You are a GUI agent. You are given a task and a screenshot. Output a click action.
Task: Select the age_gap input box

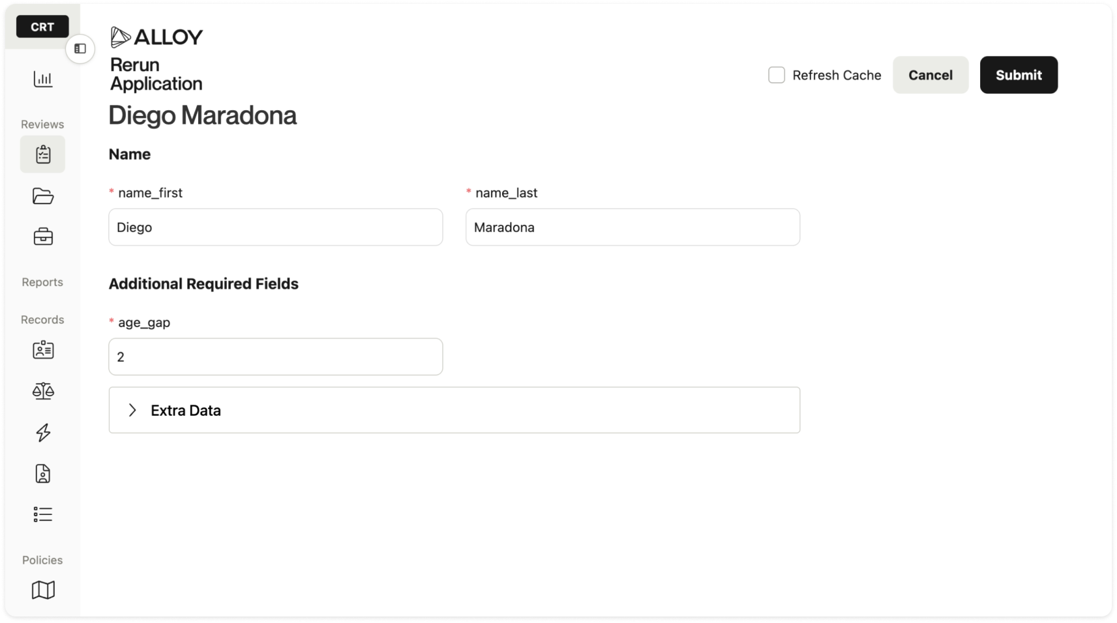(x=276, y=356)
